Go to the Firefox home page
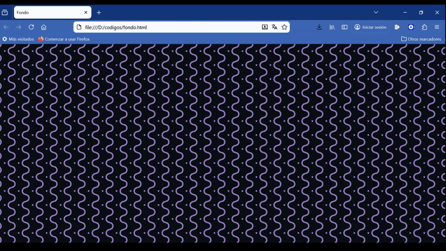The image size is (446, 251). pyautogui.click(x=44, y=27)
